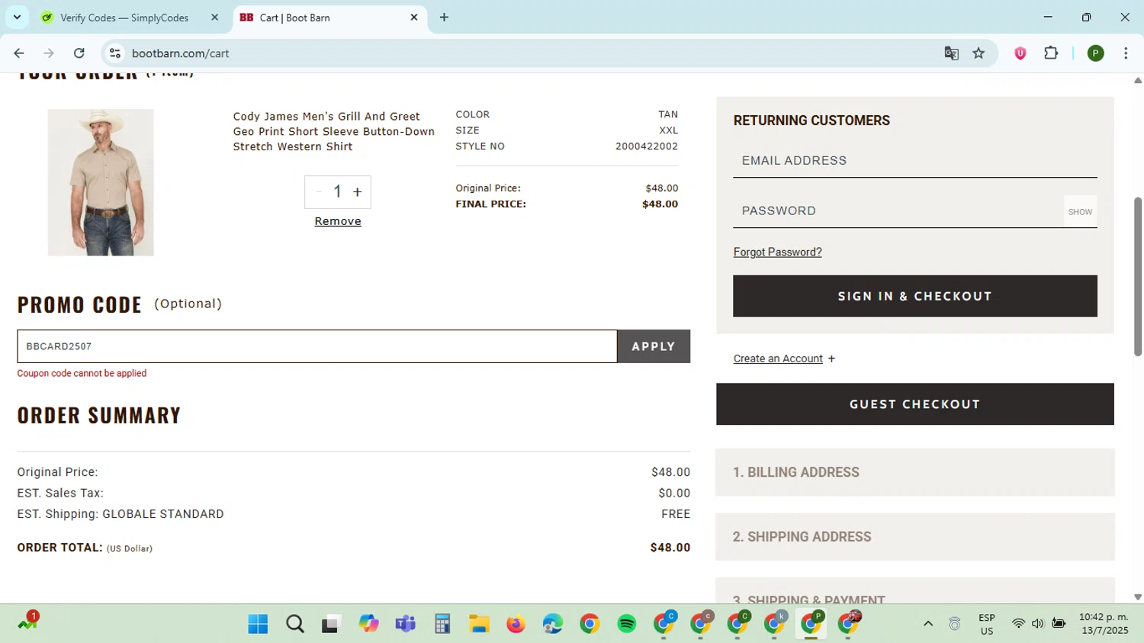Viewport: 1144px width, 643px height.
Task: Show the password text
Action: tap(1080, 212)
